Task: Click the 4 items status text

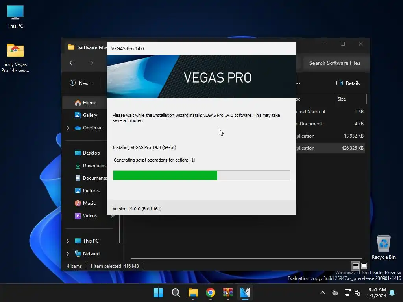Action: coord(74,266)
